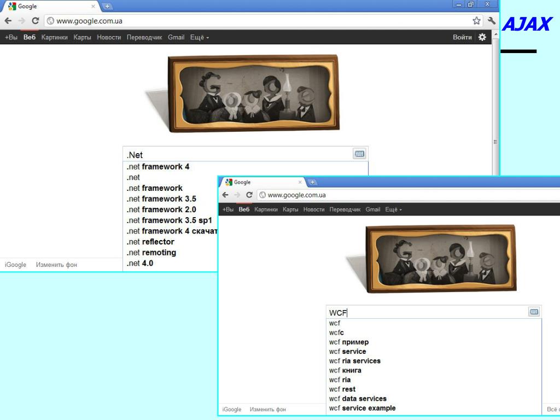Click site info globe in .Net window address bar
Image resolution: width=560 pixels, height=420 pixels.
point(51,21)
